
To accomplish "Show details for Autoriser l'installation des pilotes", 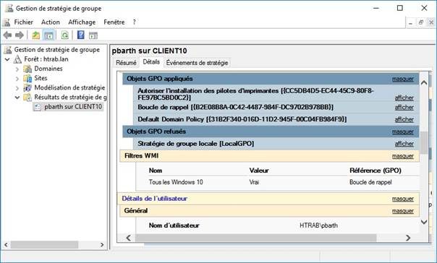I will 404,98.
